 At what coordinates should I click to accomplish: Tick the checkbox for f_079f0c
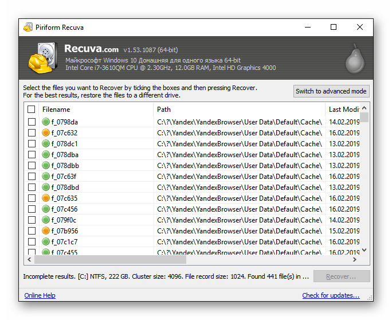[x=32, y=220]
